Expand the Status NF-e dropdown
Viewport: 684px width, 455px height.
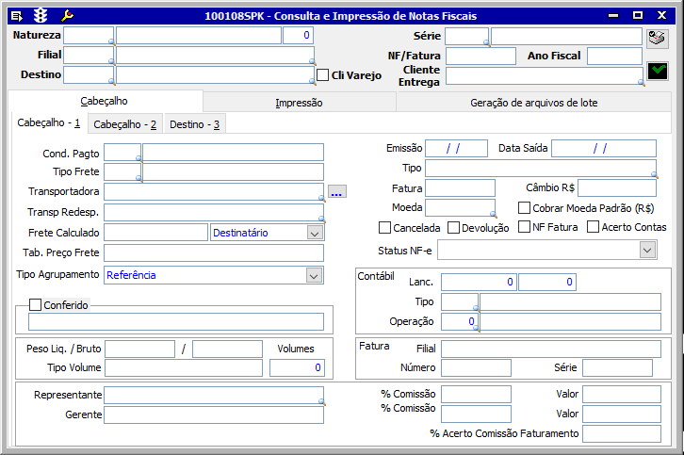click(x=647, y=250)
